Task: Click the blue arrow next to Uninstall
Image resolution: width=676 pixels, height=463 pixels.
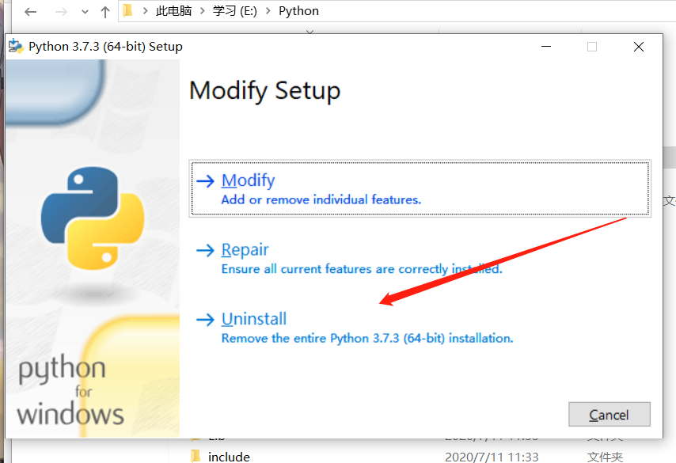Action: pyautogui.click(x=205, y=320)
